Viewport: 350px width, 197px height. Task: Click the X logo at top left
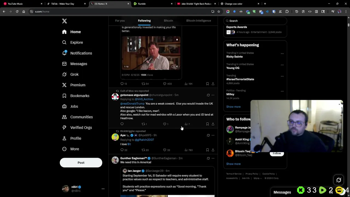coord(64,21)
